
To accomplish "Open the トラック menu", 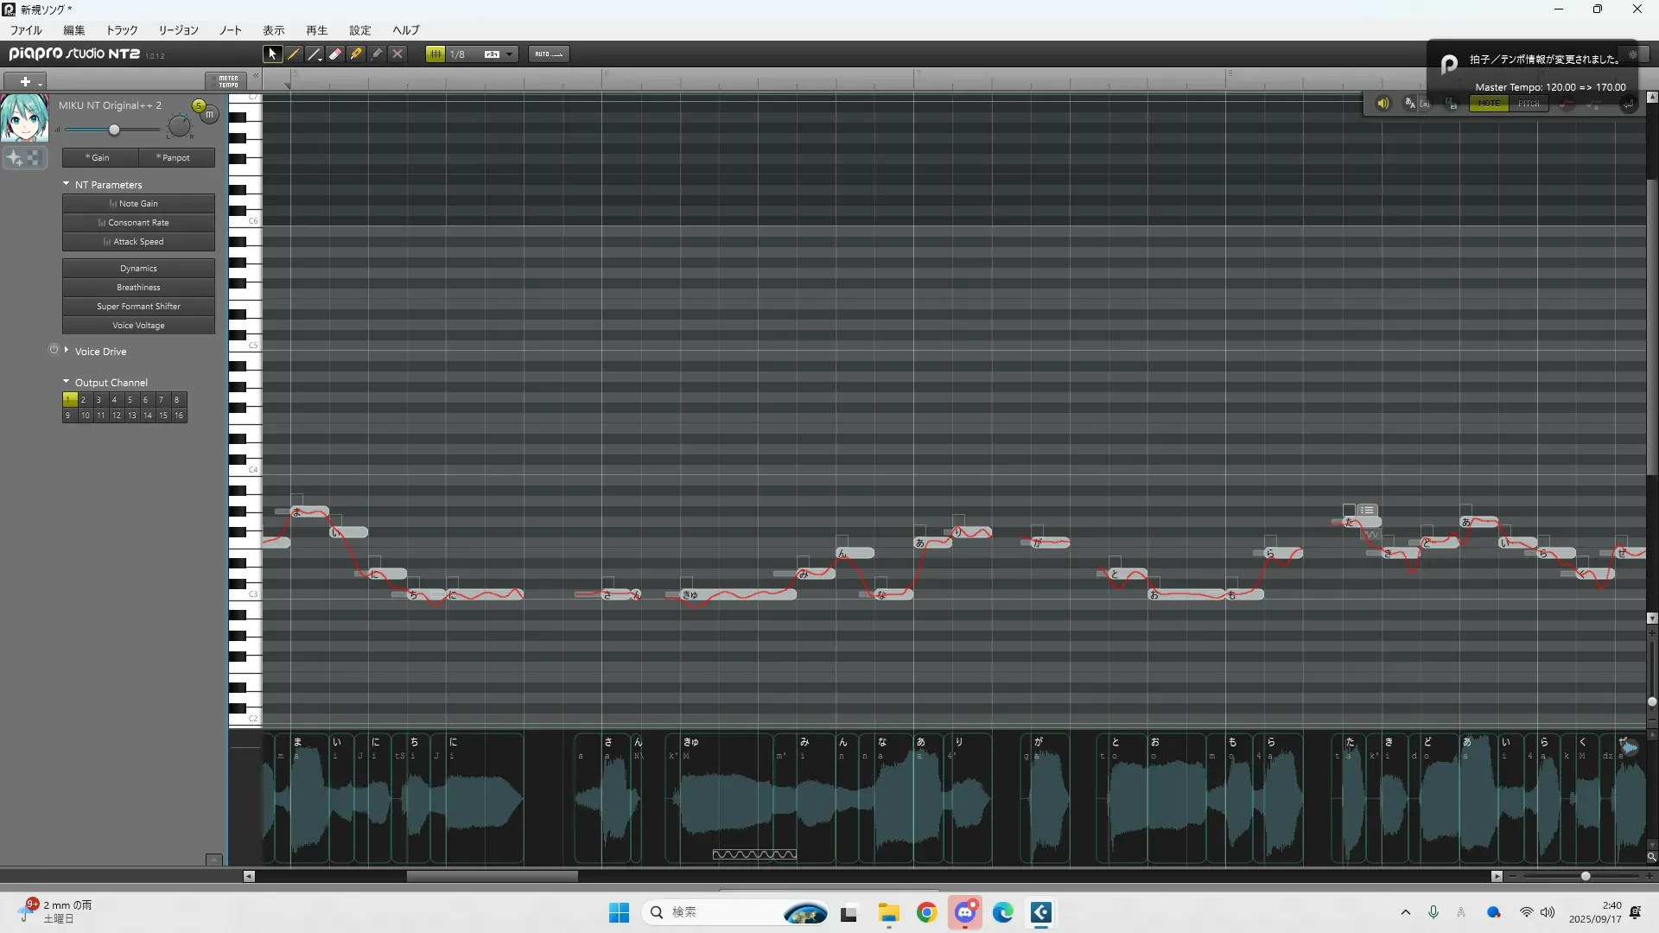I will (x=122, y=29).
